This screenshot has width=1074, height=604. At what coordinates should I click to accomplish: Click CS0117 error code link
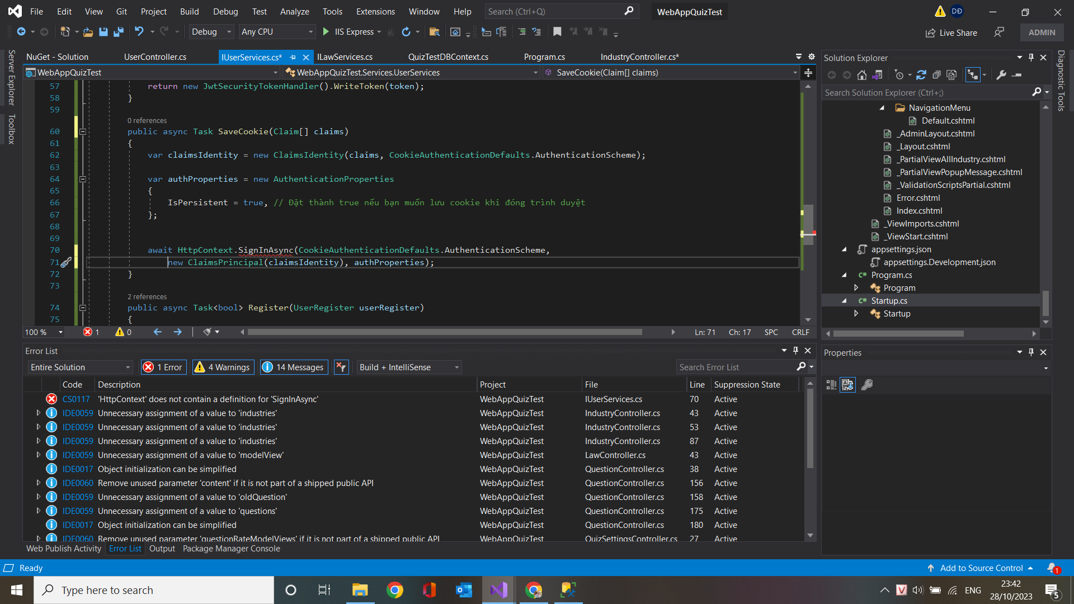click(76, 399)
